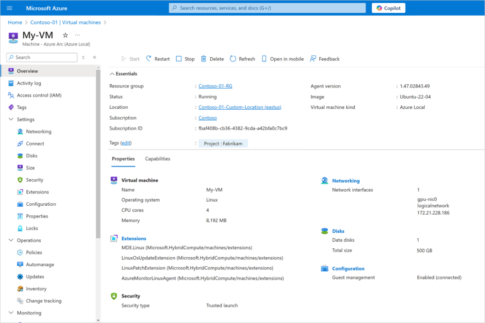Click the Disks icon in Properties pane
485x323 pixels.
(324, 231)
